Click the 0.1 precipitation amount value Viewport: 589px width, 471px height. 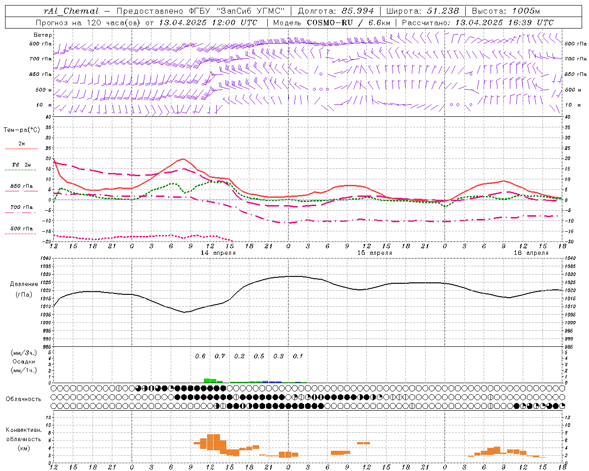click(x=298, y=356)
